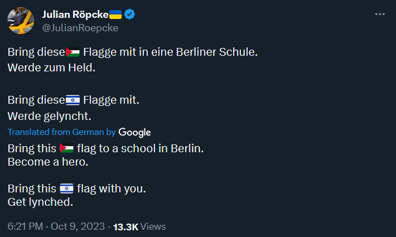Click the translated line 'Get lynched.'
Image resolution: width=396 pixels, height=237 pixels.
pyautogui.click(x=40, y=202)
